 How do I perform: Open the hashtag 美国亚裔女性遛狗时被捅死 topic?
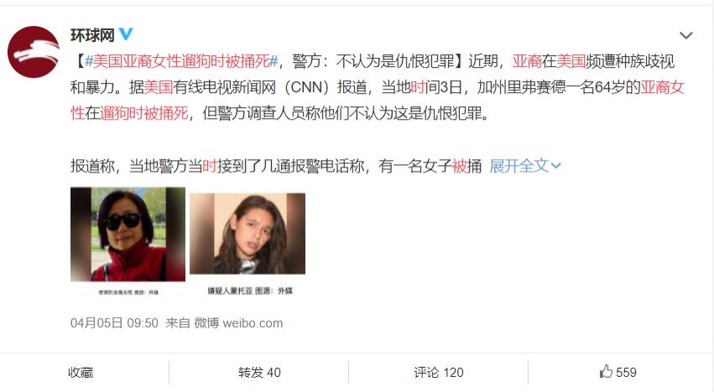(x=181, y=61)
